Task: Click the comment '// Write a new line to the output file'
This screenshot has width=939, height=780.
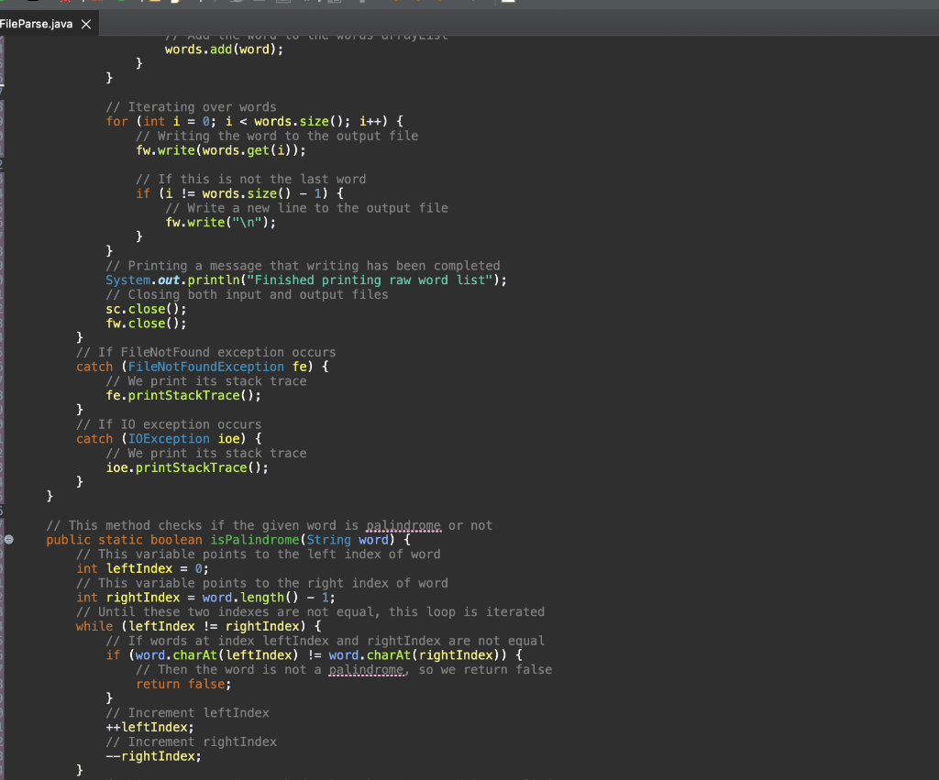Action: pyautogui.click(x=306, y=208)
